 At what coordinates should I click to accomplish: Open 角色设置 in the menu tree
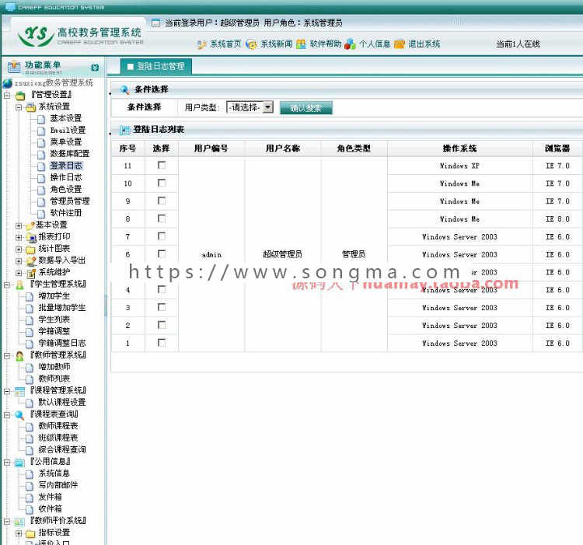coord(66,190)
